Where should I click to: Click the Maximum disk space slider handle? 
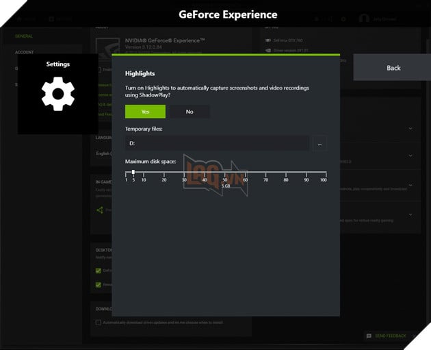pos(133,172)
